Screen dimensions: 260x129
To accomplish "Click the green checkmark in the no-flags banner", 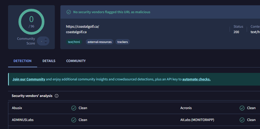I will click(69, 12).
